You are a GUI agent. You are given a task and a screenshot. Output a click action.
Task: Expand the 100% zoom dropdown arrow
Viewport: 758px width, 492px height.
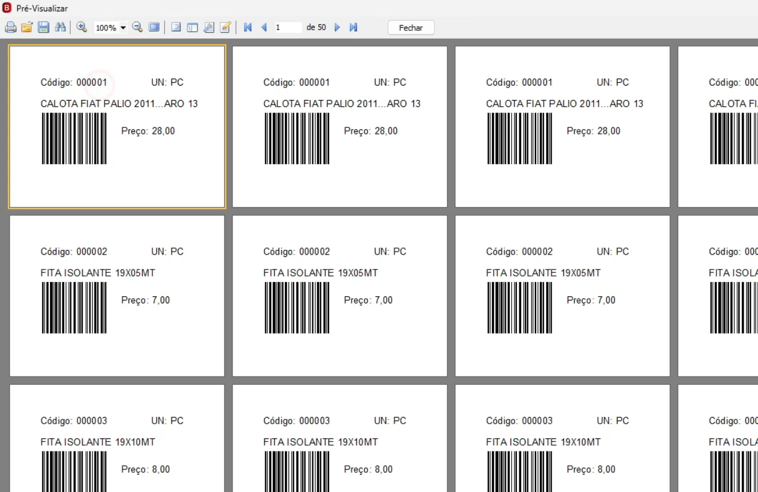(123, 27)
